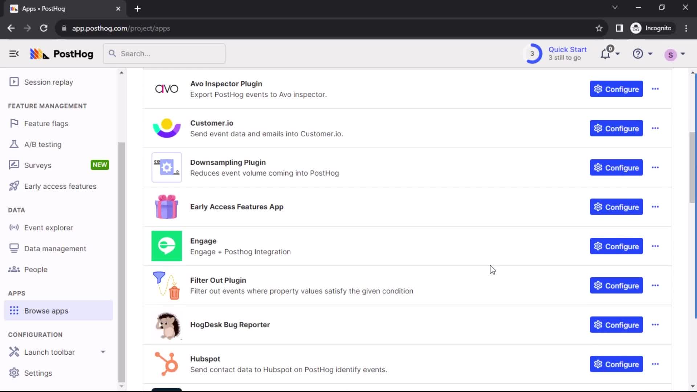
Task: Configure the Engage integration
Action: [x=616, y=246]
